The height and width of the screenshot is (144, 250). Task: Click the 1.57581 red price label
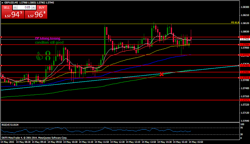point(245,72)
